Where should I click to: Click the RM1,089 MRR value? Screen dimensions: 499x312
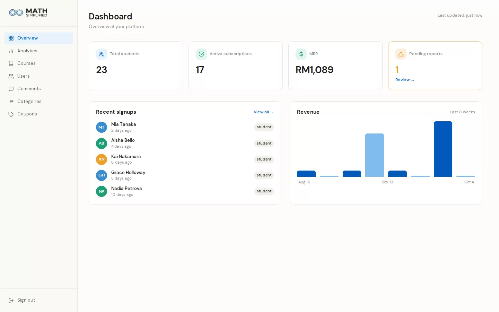[x=314, y=70]
